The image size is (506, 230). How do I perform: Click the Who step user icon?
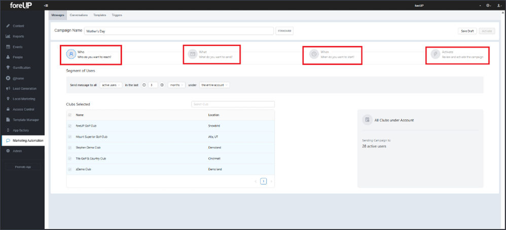(71, 54)
